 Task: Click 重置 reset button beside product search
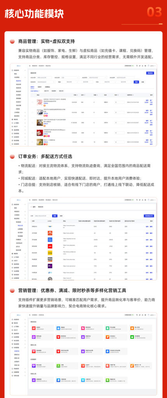tap(143, 82)
